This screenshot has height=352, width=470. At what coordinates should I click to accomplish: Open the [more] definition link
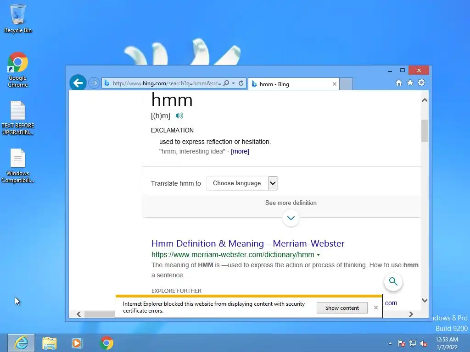(240, 151)
